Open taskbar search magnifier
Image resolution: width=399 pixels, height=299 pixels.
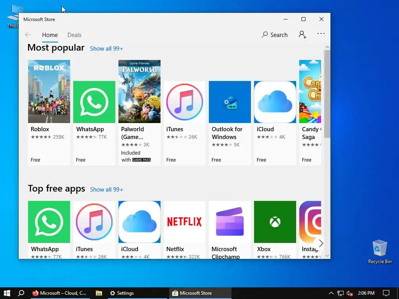(x=21, y=293)
